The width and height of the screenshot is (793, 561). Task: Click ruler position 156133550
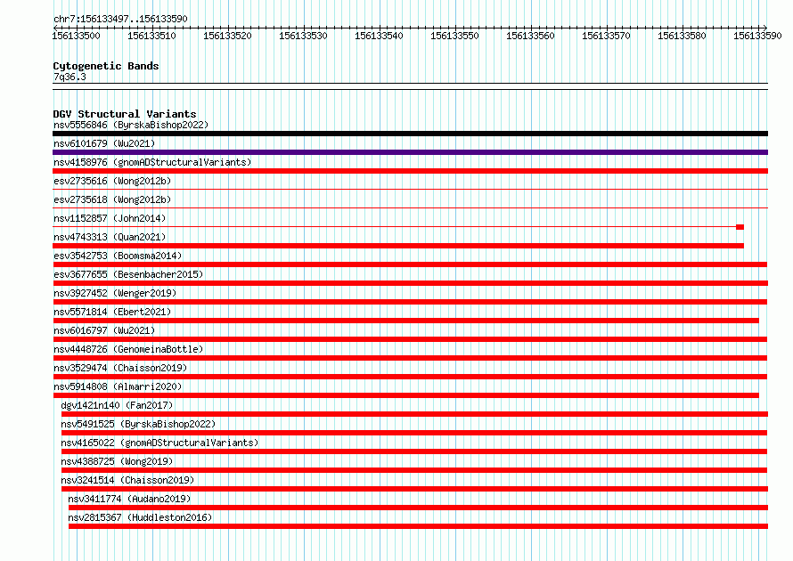[454, 36]
